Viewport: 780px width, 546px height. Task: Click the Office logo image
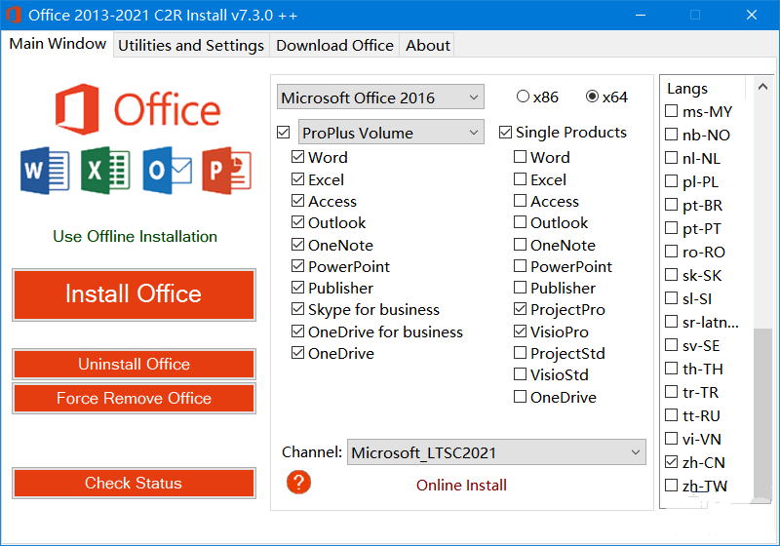(137, 109)
